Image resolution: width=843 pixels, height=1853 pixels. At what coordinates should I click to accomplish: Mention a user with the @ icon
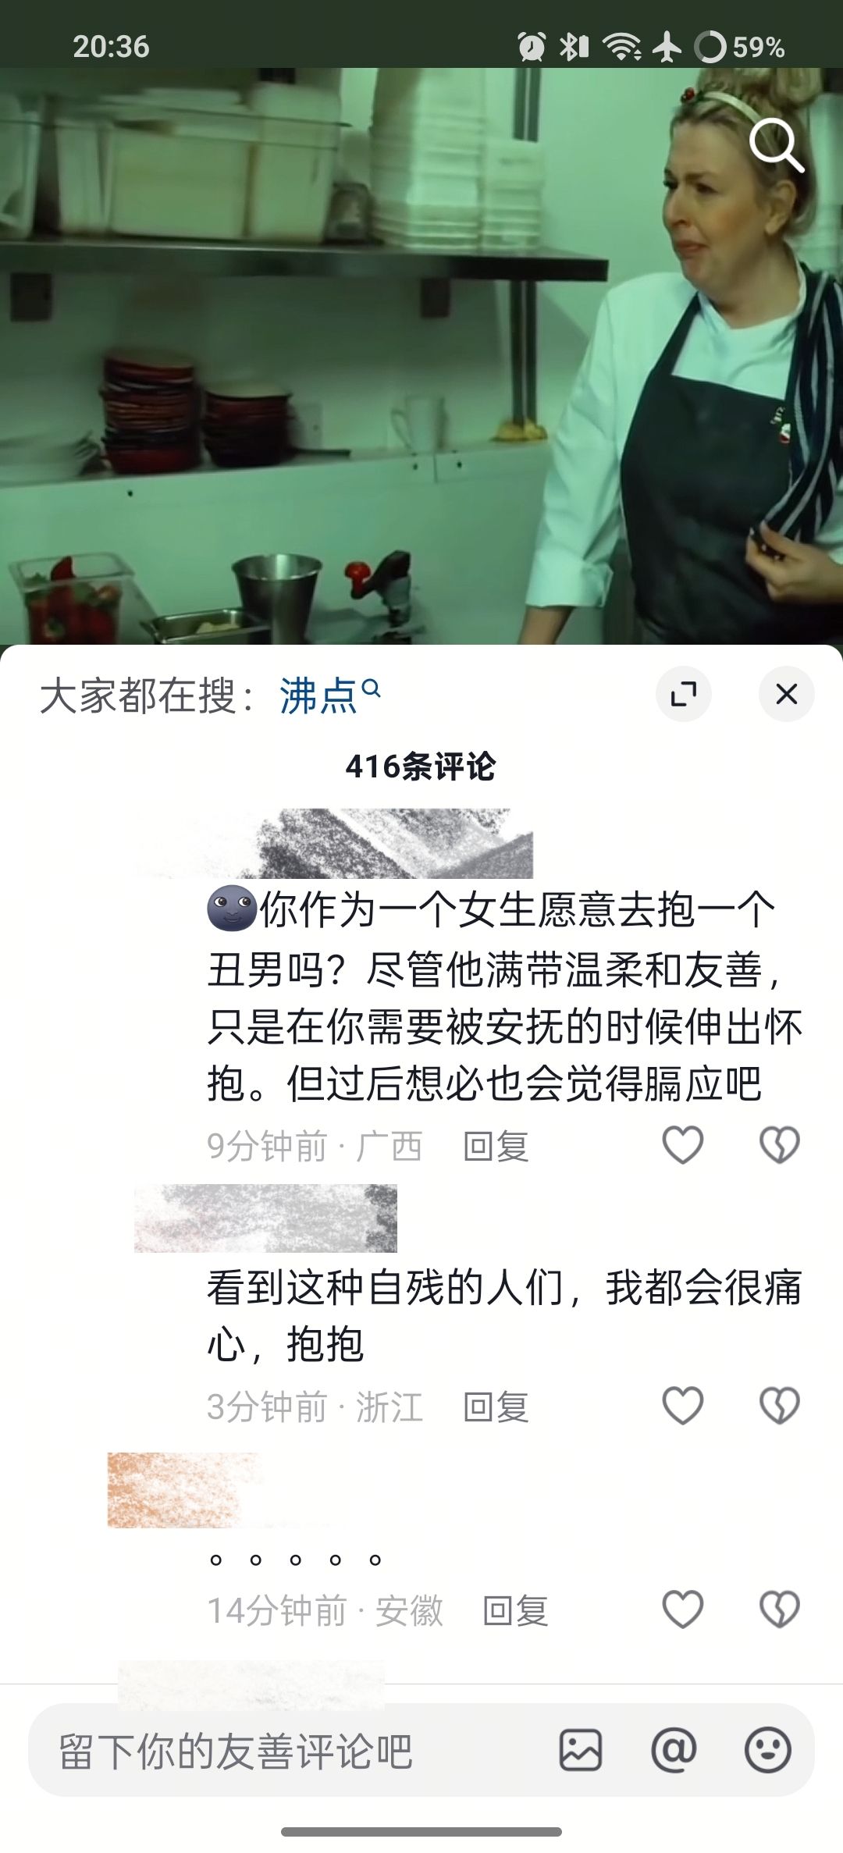[x=674, y=1750]
